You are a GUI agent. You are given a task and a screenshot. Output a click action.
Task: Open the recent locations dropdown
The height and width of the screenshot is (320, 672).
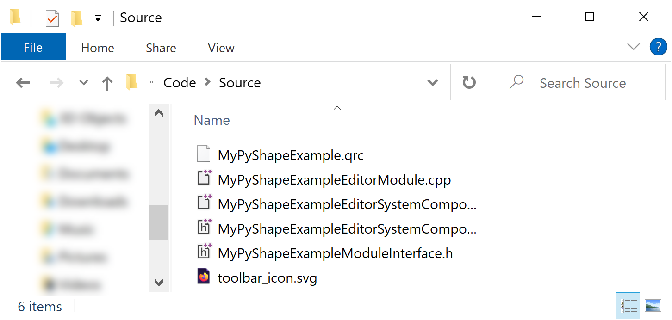[84, 83]
